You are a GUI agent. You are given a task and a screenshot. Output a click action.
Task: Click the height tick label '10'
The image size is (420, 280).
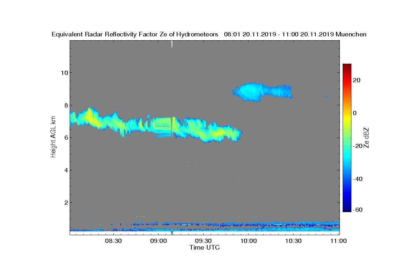click(64, 73)
